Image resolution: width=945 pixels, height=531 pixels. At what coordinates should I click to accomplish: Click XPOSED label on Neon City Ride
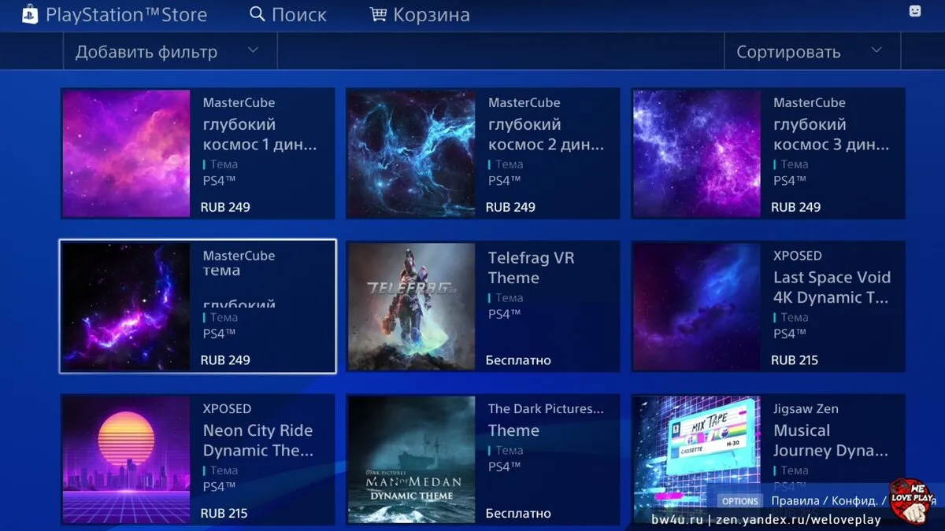227,408
